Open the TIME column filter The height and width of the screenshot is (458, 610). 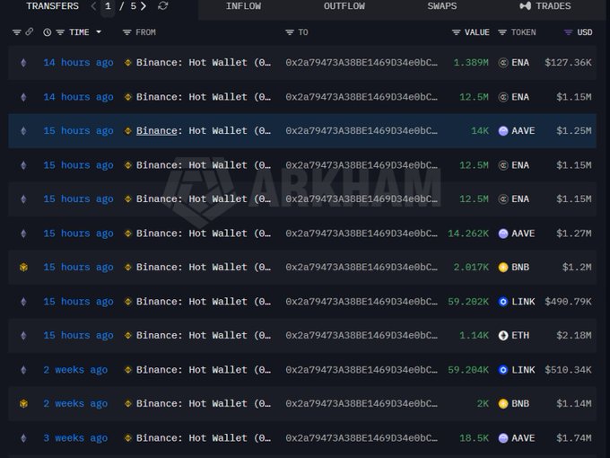60,32
